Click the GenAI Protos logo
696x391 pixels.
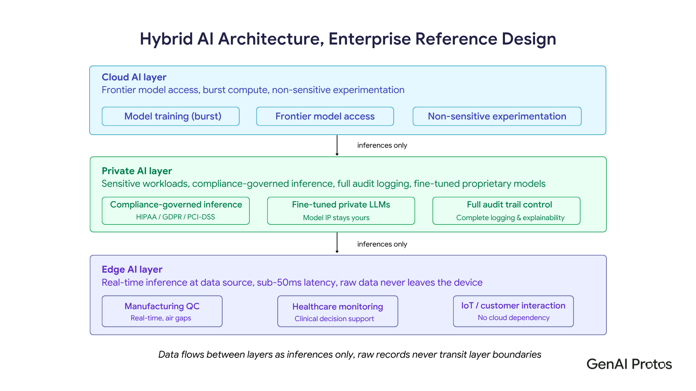629,364
